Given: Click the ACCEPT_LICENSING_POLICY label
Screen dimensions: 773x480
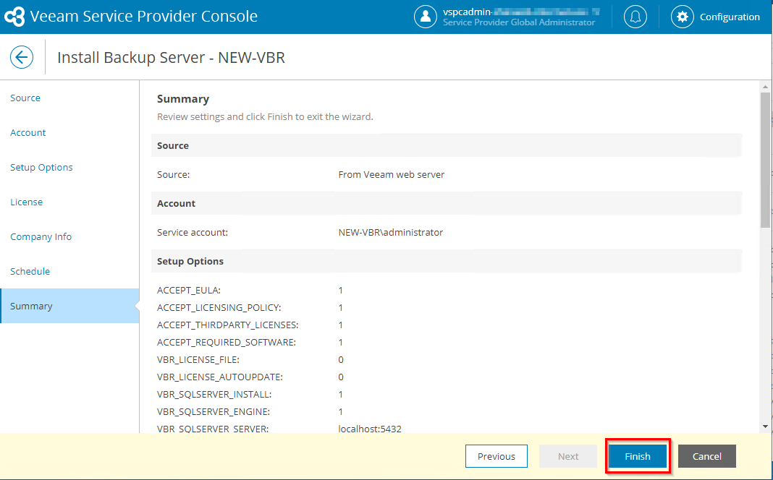Looking at the screenshot, I should click(219, 308).
